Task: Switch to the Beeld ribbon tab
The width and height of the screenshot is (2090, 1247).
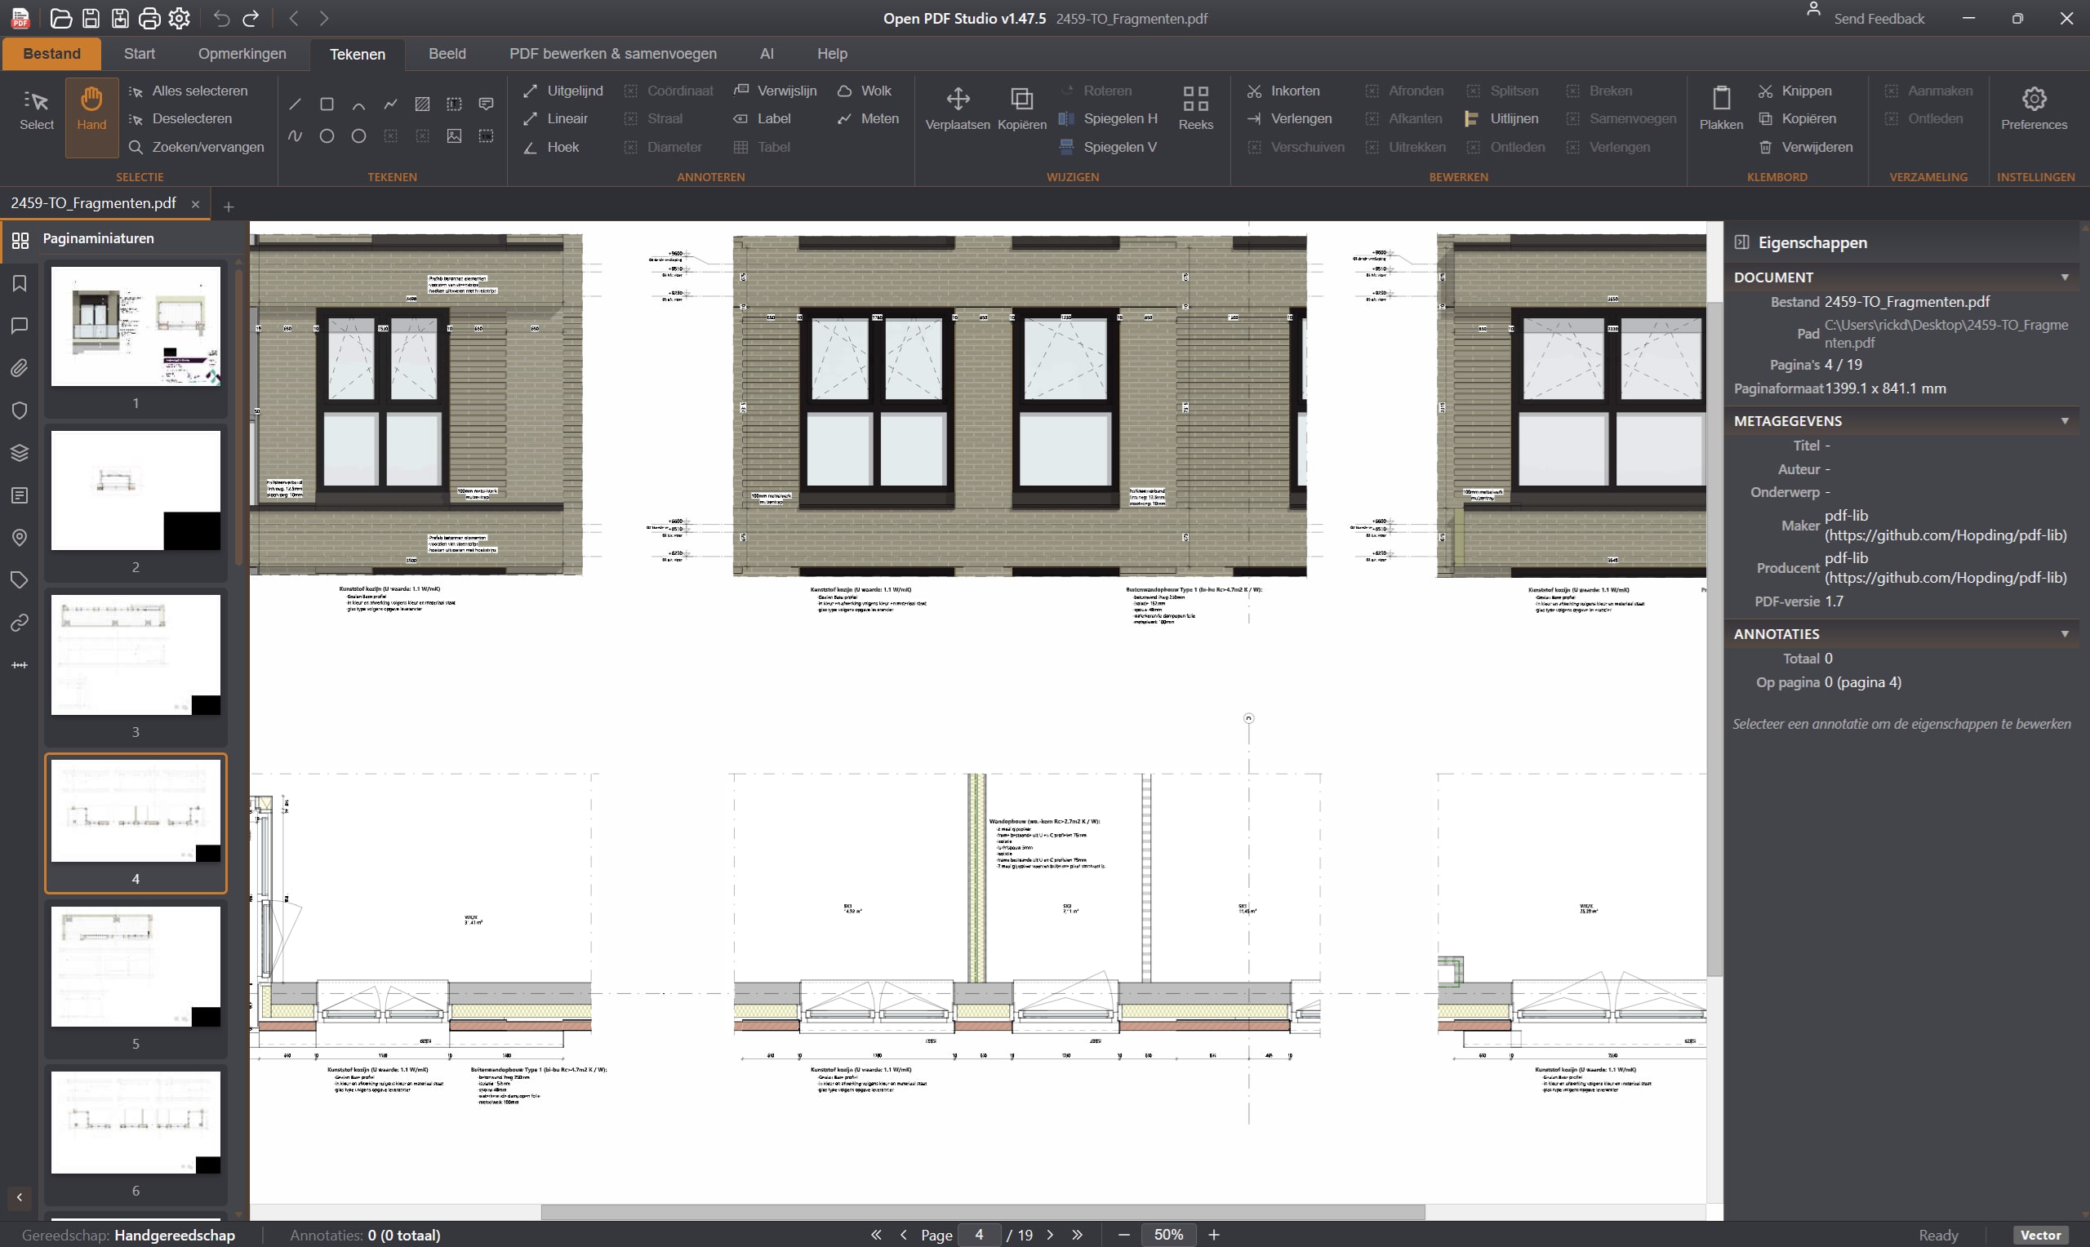Action: tap(447, 54)
